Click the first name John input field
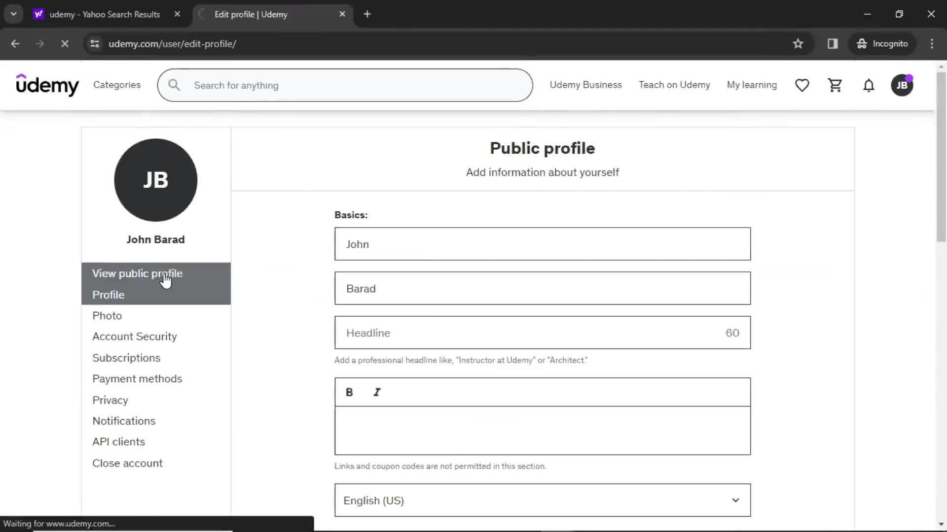The image size is (947, 532). click(543, 244)
